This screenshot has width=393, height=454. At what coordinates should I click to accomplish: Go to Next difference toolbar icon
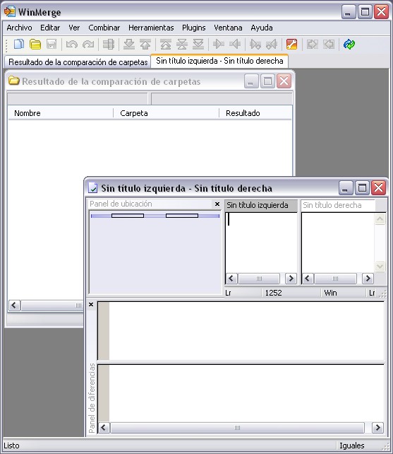(129, 45)
